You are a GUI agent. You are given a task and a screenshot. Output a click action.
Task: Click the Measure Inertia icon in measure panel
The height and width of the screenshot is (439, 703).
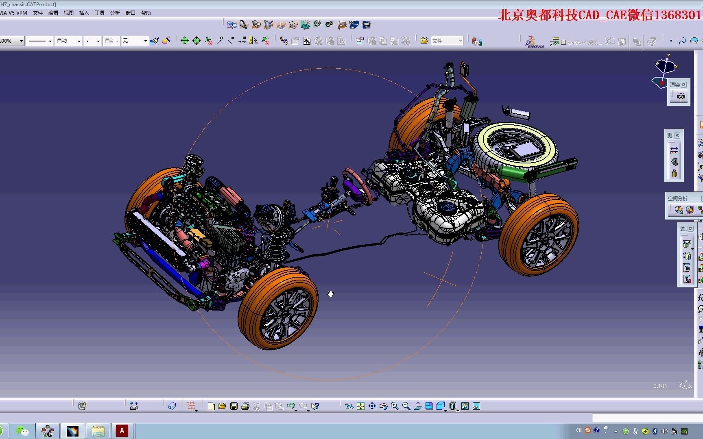click(x=674, y=174)
